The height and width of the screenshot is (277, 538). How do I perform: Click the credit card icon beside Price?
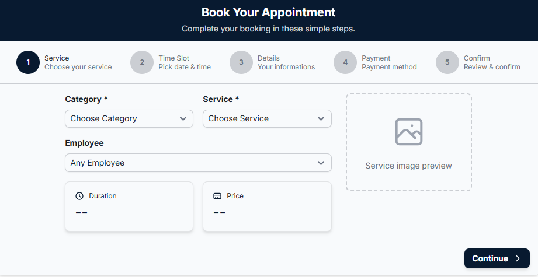[217, 196]
